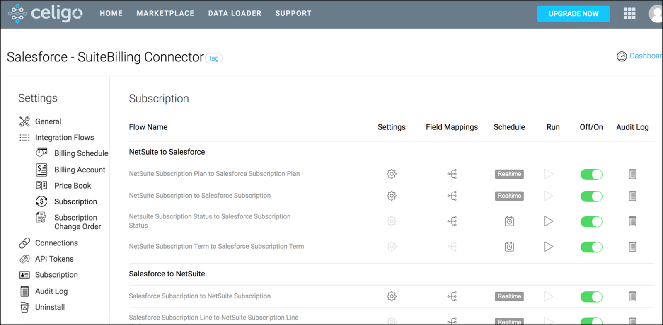Click the UPGRADE NOW button
Image resolution: width=663 pixels, height=325 pixels.
pos(573,14)
